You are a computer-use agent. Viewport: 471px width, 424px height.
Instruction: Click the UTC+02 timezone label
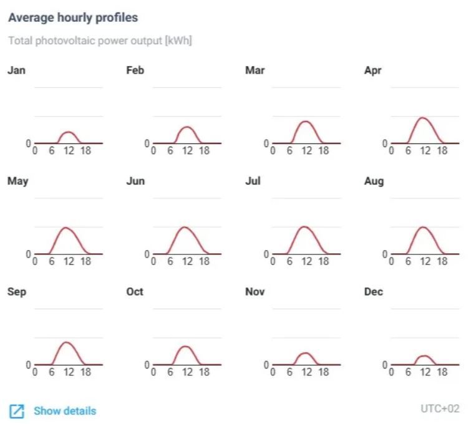coord(440,409)
